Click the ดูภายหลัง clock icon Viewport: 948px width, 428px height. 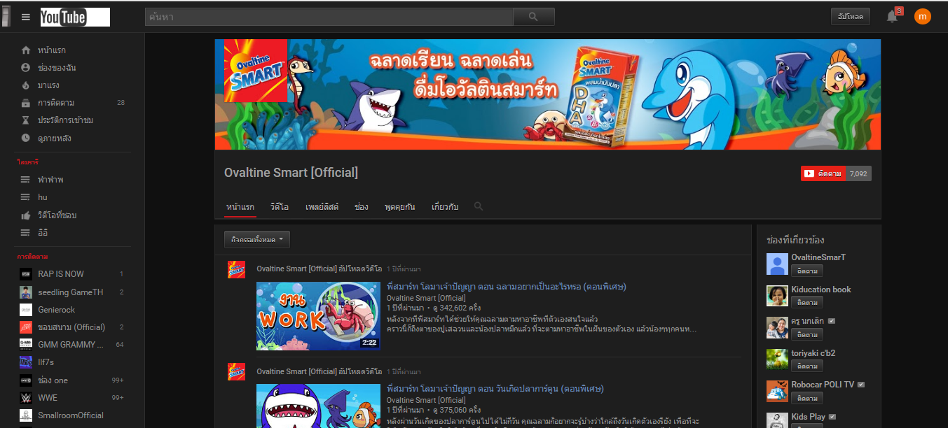point(26,138)
